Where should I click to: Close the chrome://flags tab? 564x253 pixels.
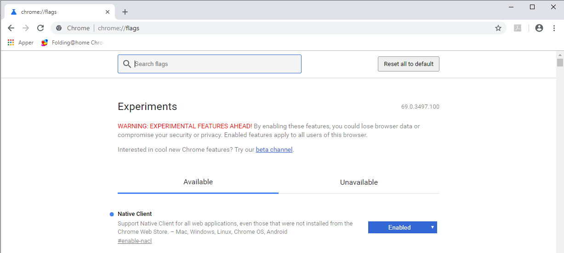108,12
